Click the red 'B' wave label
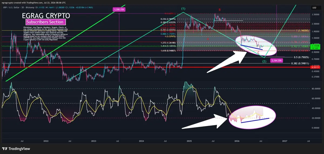The width and height of the screenshot is (324, 154). (220, 10)
